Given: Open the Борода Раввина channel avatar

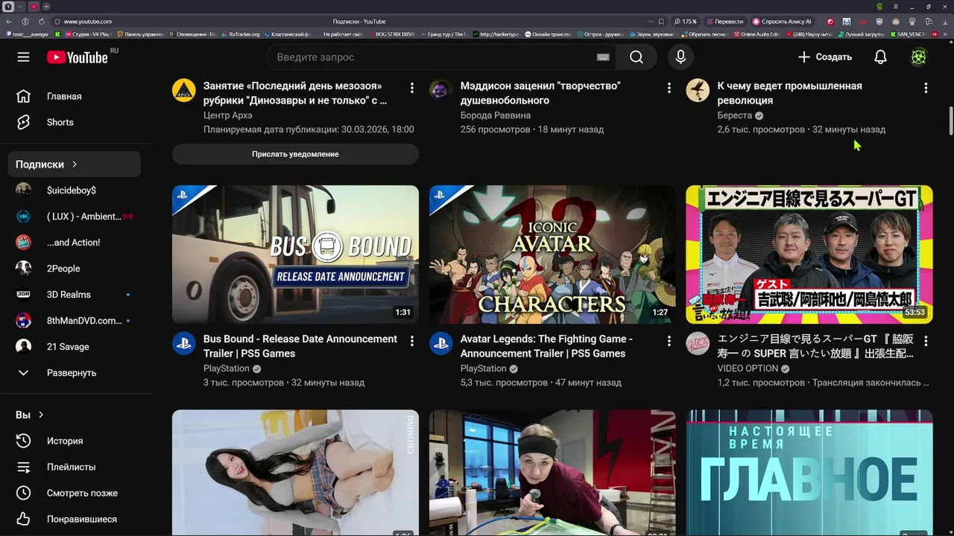Looking at the screenshot, I should tap(441, 91).
